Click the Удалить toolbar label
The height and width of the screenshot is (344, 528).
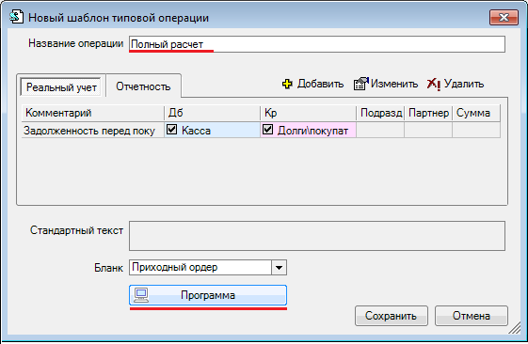[x=464, y=84]
